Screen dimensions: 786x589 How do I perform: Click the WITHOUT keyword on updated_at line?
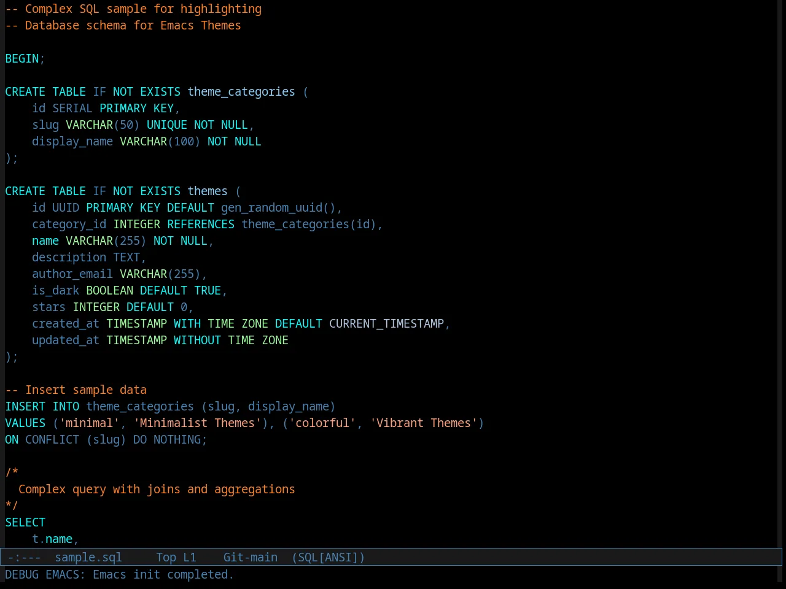coord(197,340)
